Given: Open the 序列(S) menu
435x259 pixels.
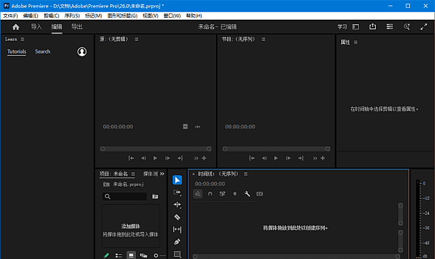Looking at the screenshot, I should point(72,16).
